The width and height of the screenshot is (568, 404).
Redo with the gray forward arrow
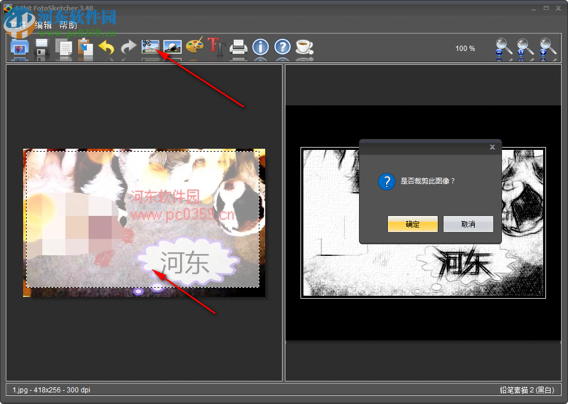[128, 48]
